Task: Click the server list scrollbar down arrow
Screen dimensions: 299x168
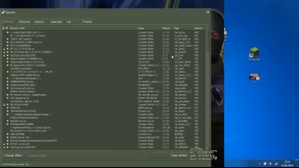Action: click(x=207, y=148)
